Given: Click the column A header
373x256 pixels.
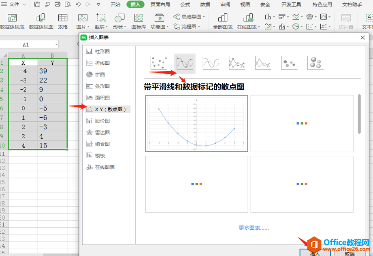Looking at the screenshot, I should [x=23, y=55].
